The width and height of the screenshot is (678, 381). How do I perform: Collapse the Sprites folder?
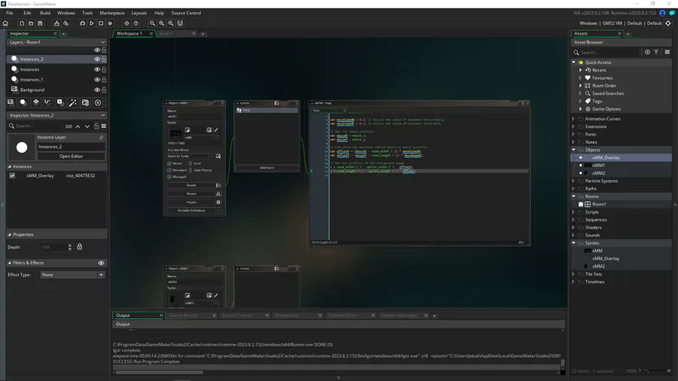(x=574, y=242)
